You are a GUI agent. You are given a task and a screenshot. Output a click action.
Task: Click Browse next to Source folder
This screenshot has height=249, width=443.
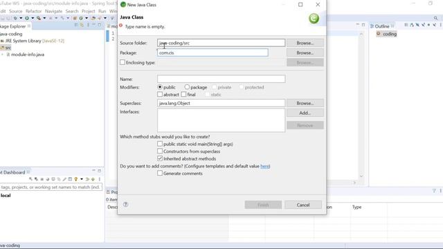pos(305,43)
